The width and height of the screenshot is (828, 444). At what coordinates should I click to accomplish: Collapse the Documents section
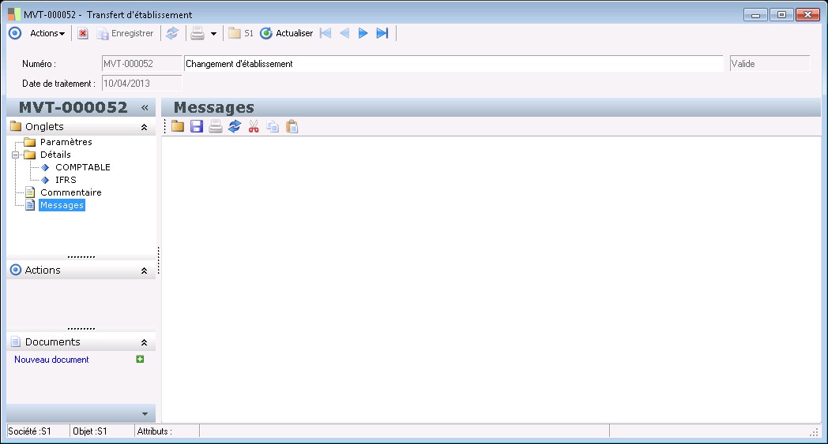point(144,343)
